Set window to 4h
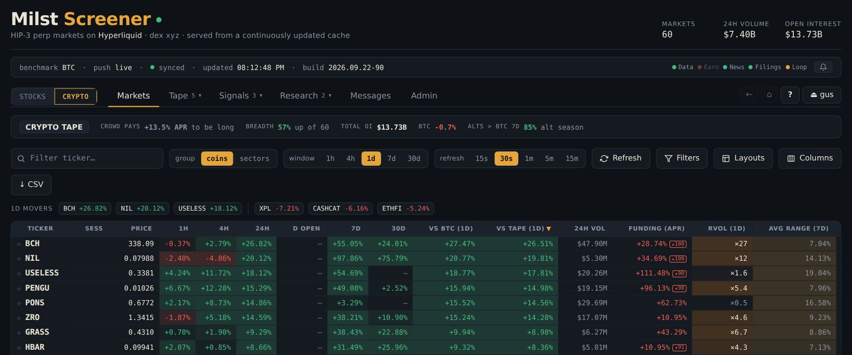852x355 pixels. tap(351, 159)
